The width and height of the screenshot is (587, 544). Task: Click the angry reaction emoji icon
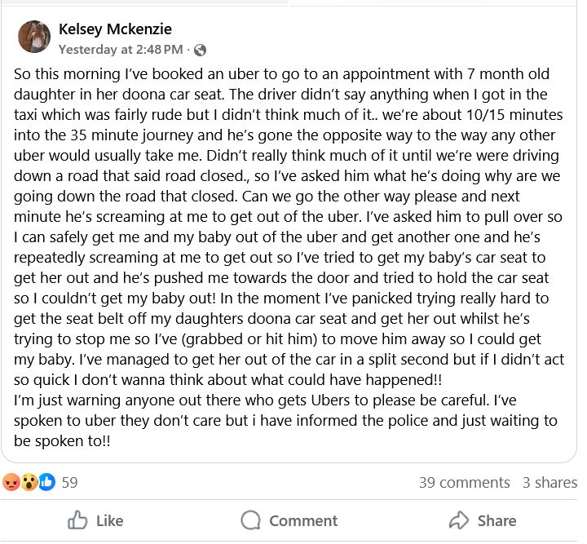point(11,482)
